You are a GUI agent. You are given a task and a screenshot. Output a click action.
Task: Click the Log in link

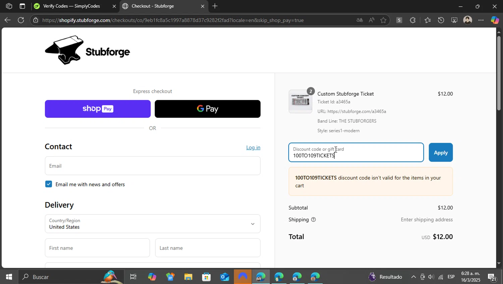(253, 148)
